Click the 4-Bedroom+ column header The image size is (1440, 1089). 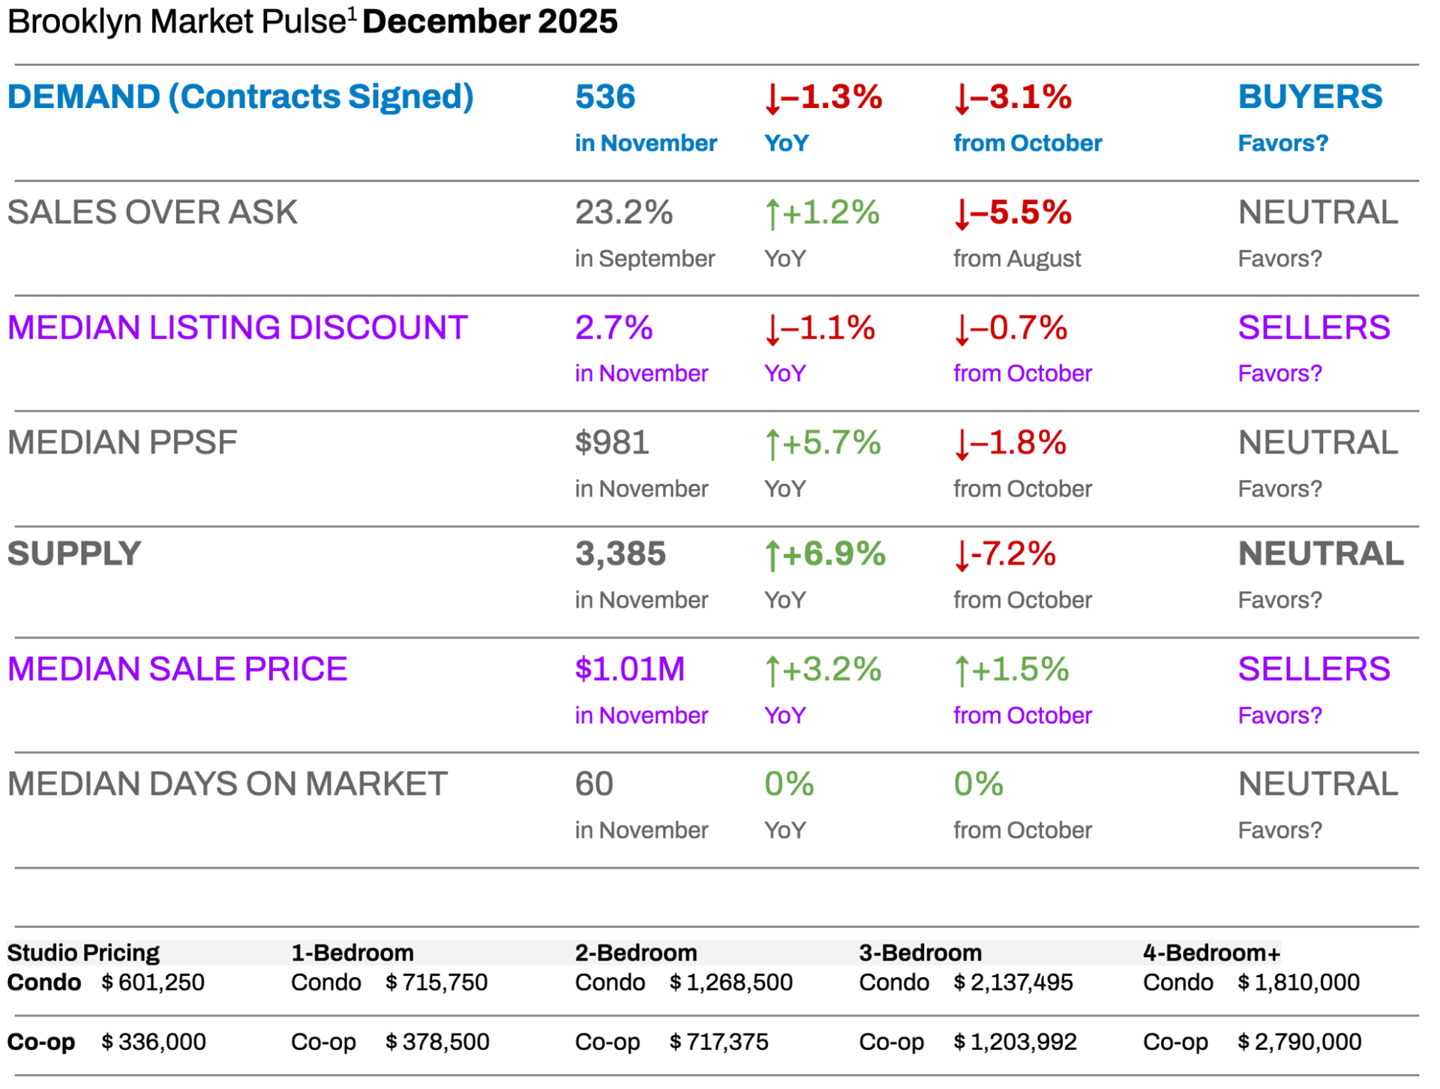(x=1210, y=952)
